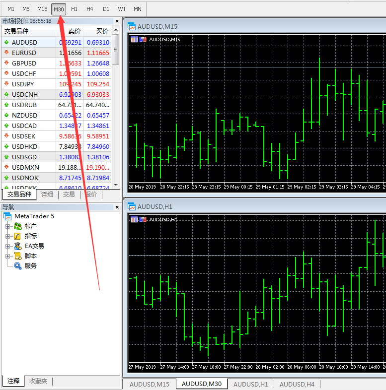Image resolution: width=386 pixels, height=390 pixels.
Task: Click the red down arrow beside USDSEK
Action: click(6, 136)
